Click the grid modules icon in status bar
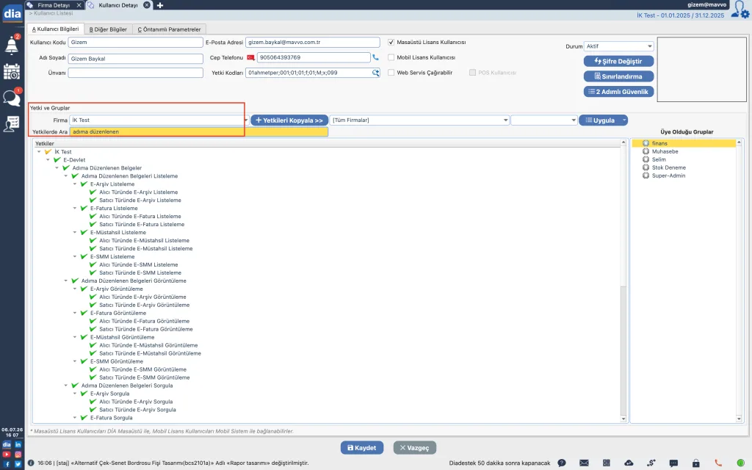The height and width of the screenshot is (470, 752). tap(606, 463)
